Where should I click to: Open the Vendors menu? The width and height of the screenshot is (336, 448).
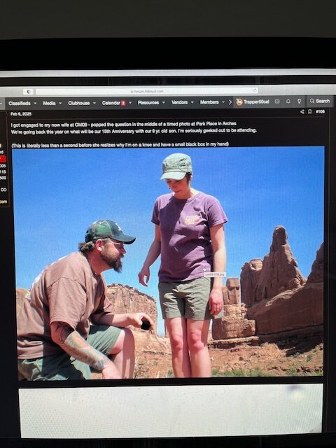[179, 102]
